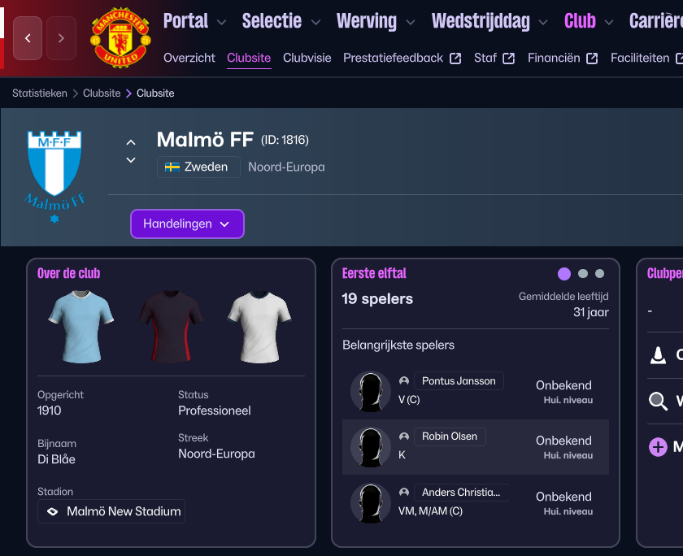Open Prestatiefeedback via its external link icon
The image size is (683, 556).
[455, 59]
